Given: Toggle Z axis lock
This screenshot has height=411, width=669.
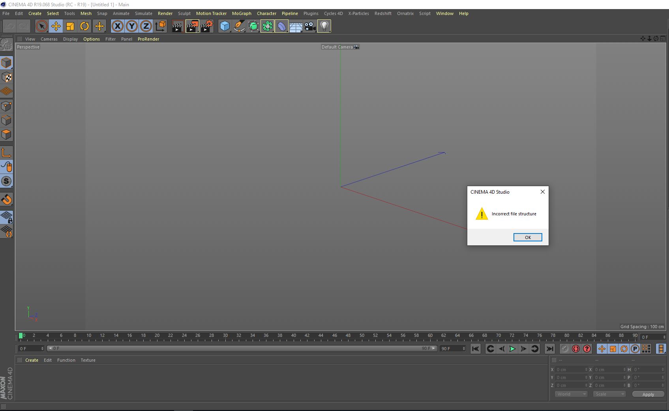Looking at the screenshot, I should pos(146,26).
